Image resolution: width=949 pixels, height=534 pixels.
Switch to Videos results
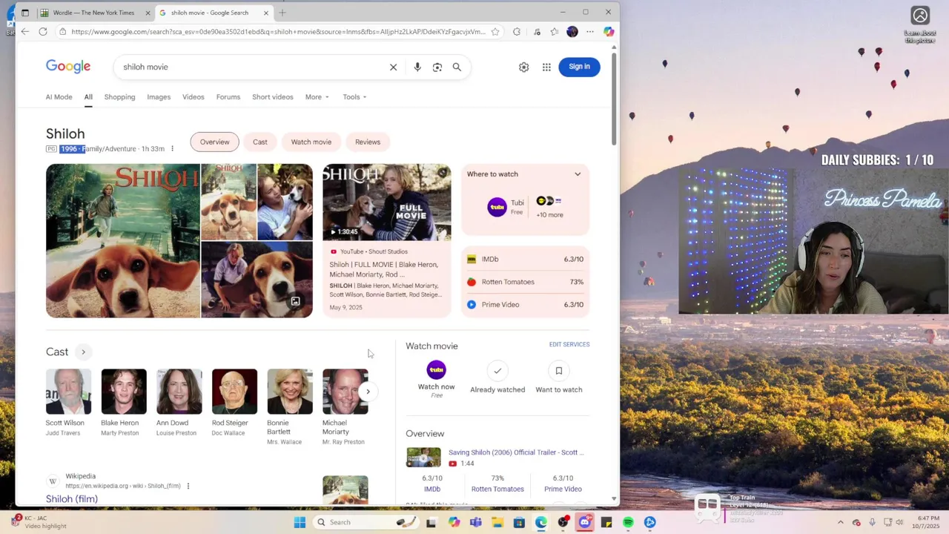pyautogui.click(x=193, y=97)
